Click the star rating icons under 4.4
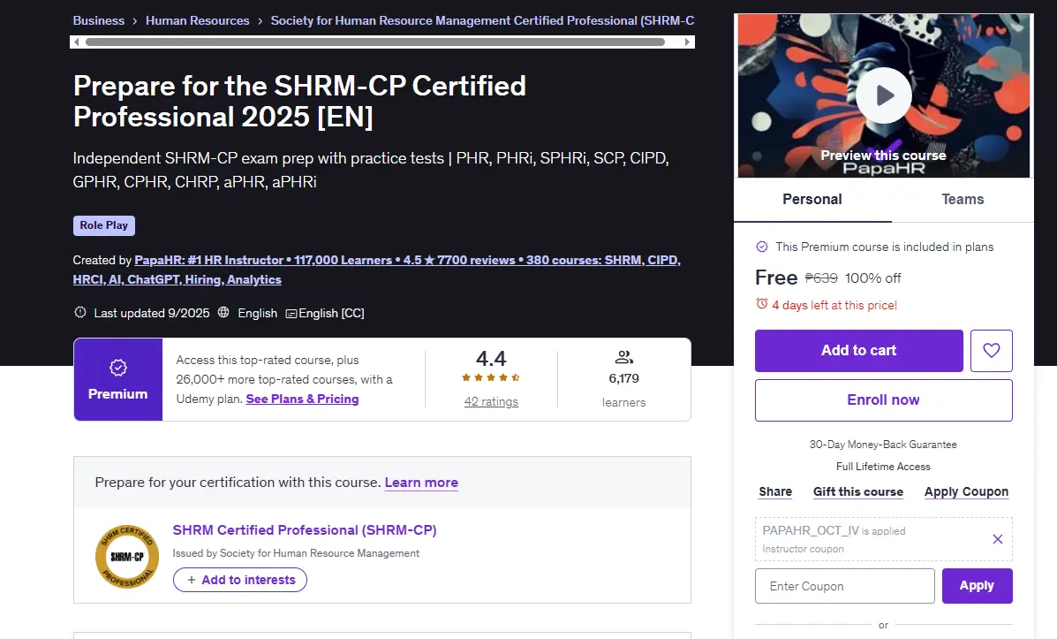1057x639 pixels. click(491, 378)
